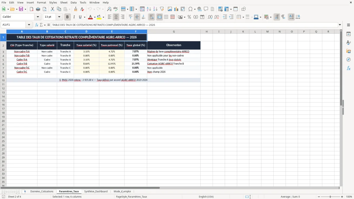Export directly as PDF

click(32, 9)
